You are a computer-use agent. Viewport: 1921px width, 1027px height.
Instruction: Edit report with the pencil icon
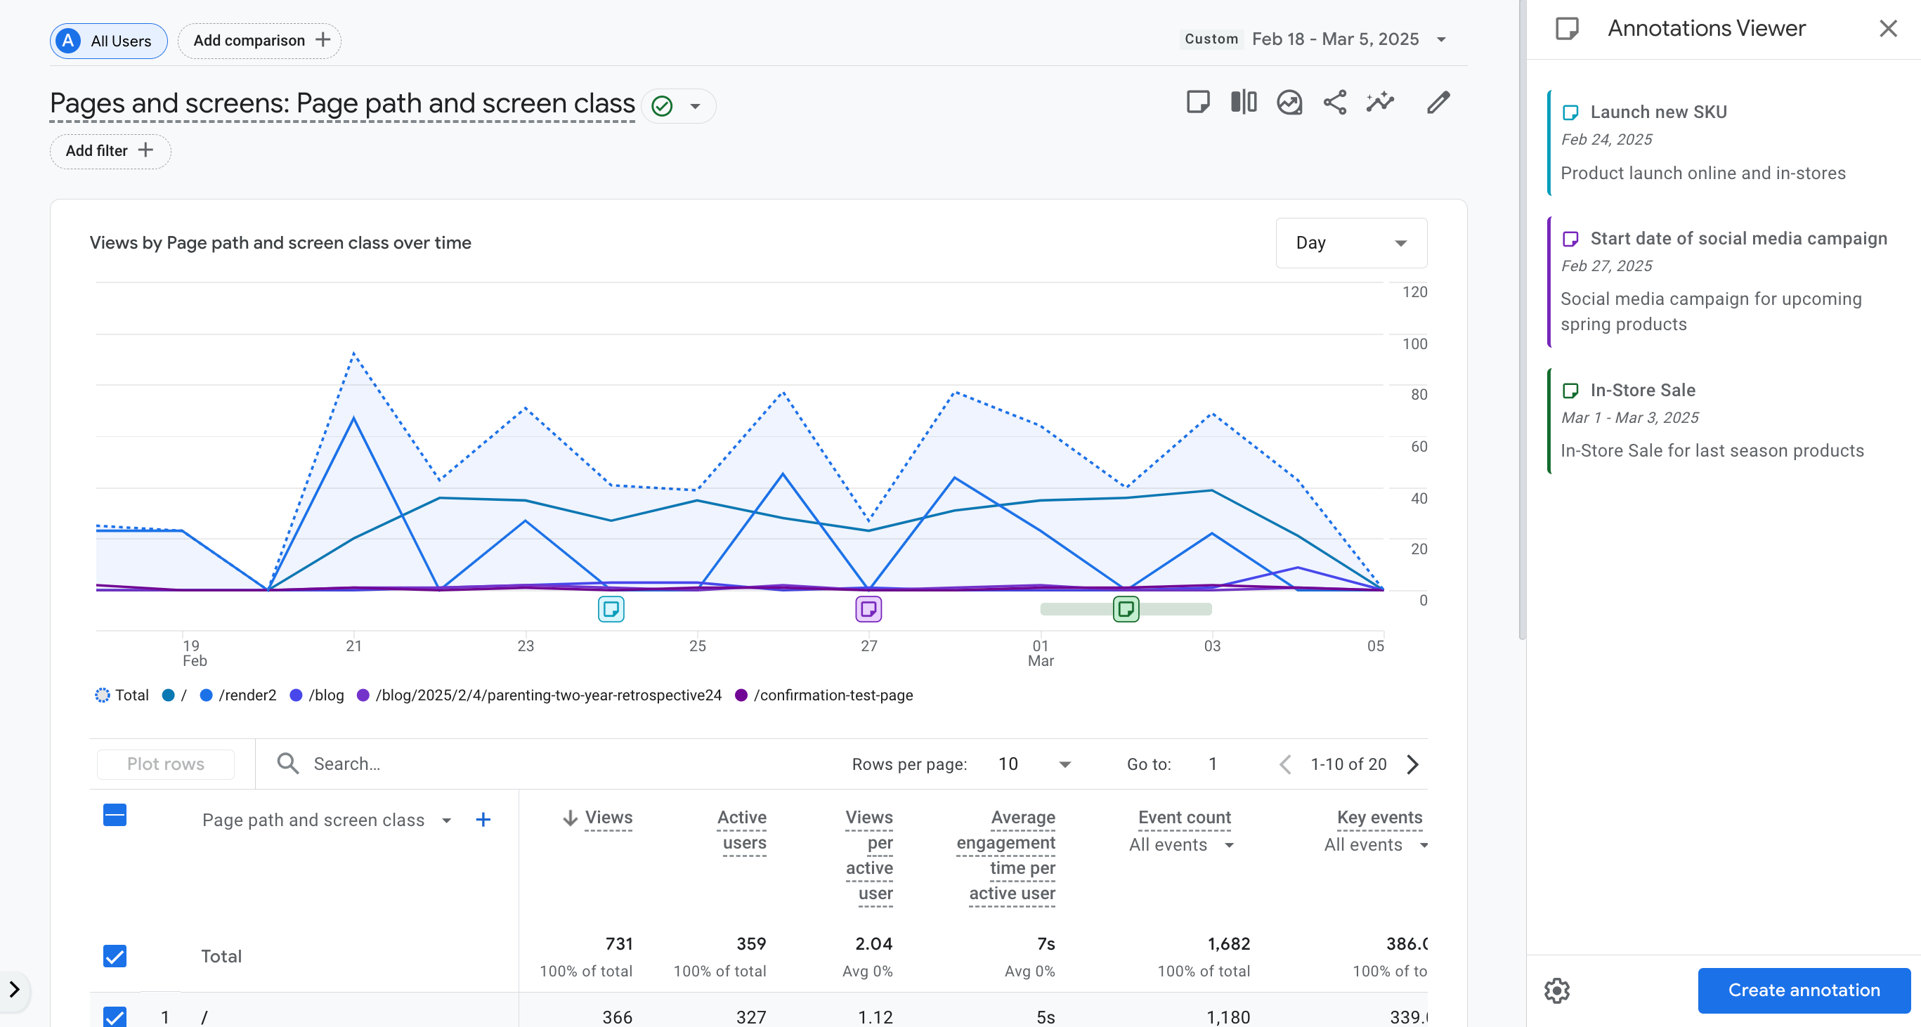click(x=1438, y=102)
